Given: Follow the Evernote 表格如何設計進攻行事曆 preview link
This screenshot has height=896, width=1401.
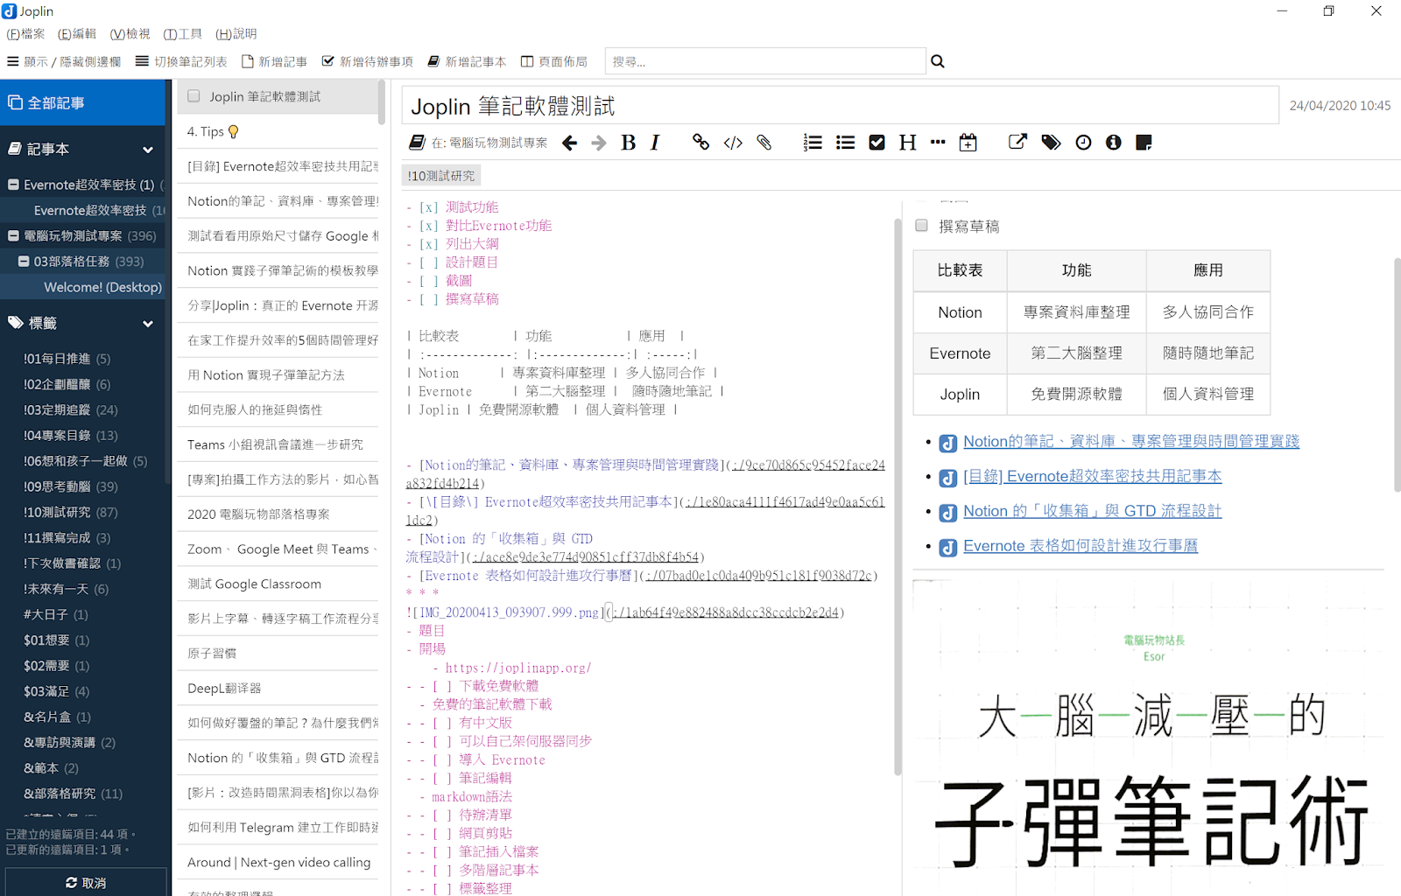Looking at the screenshot, I should click(x=1081, y=547).
